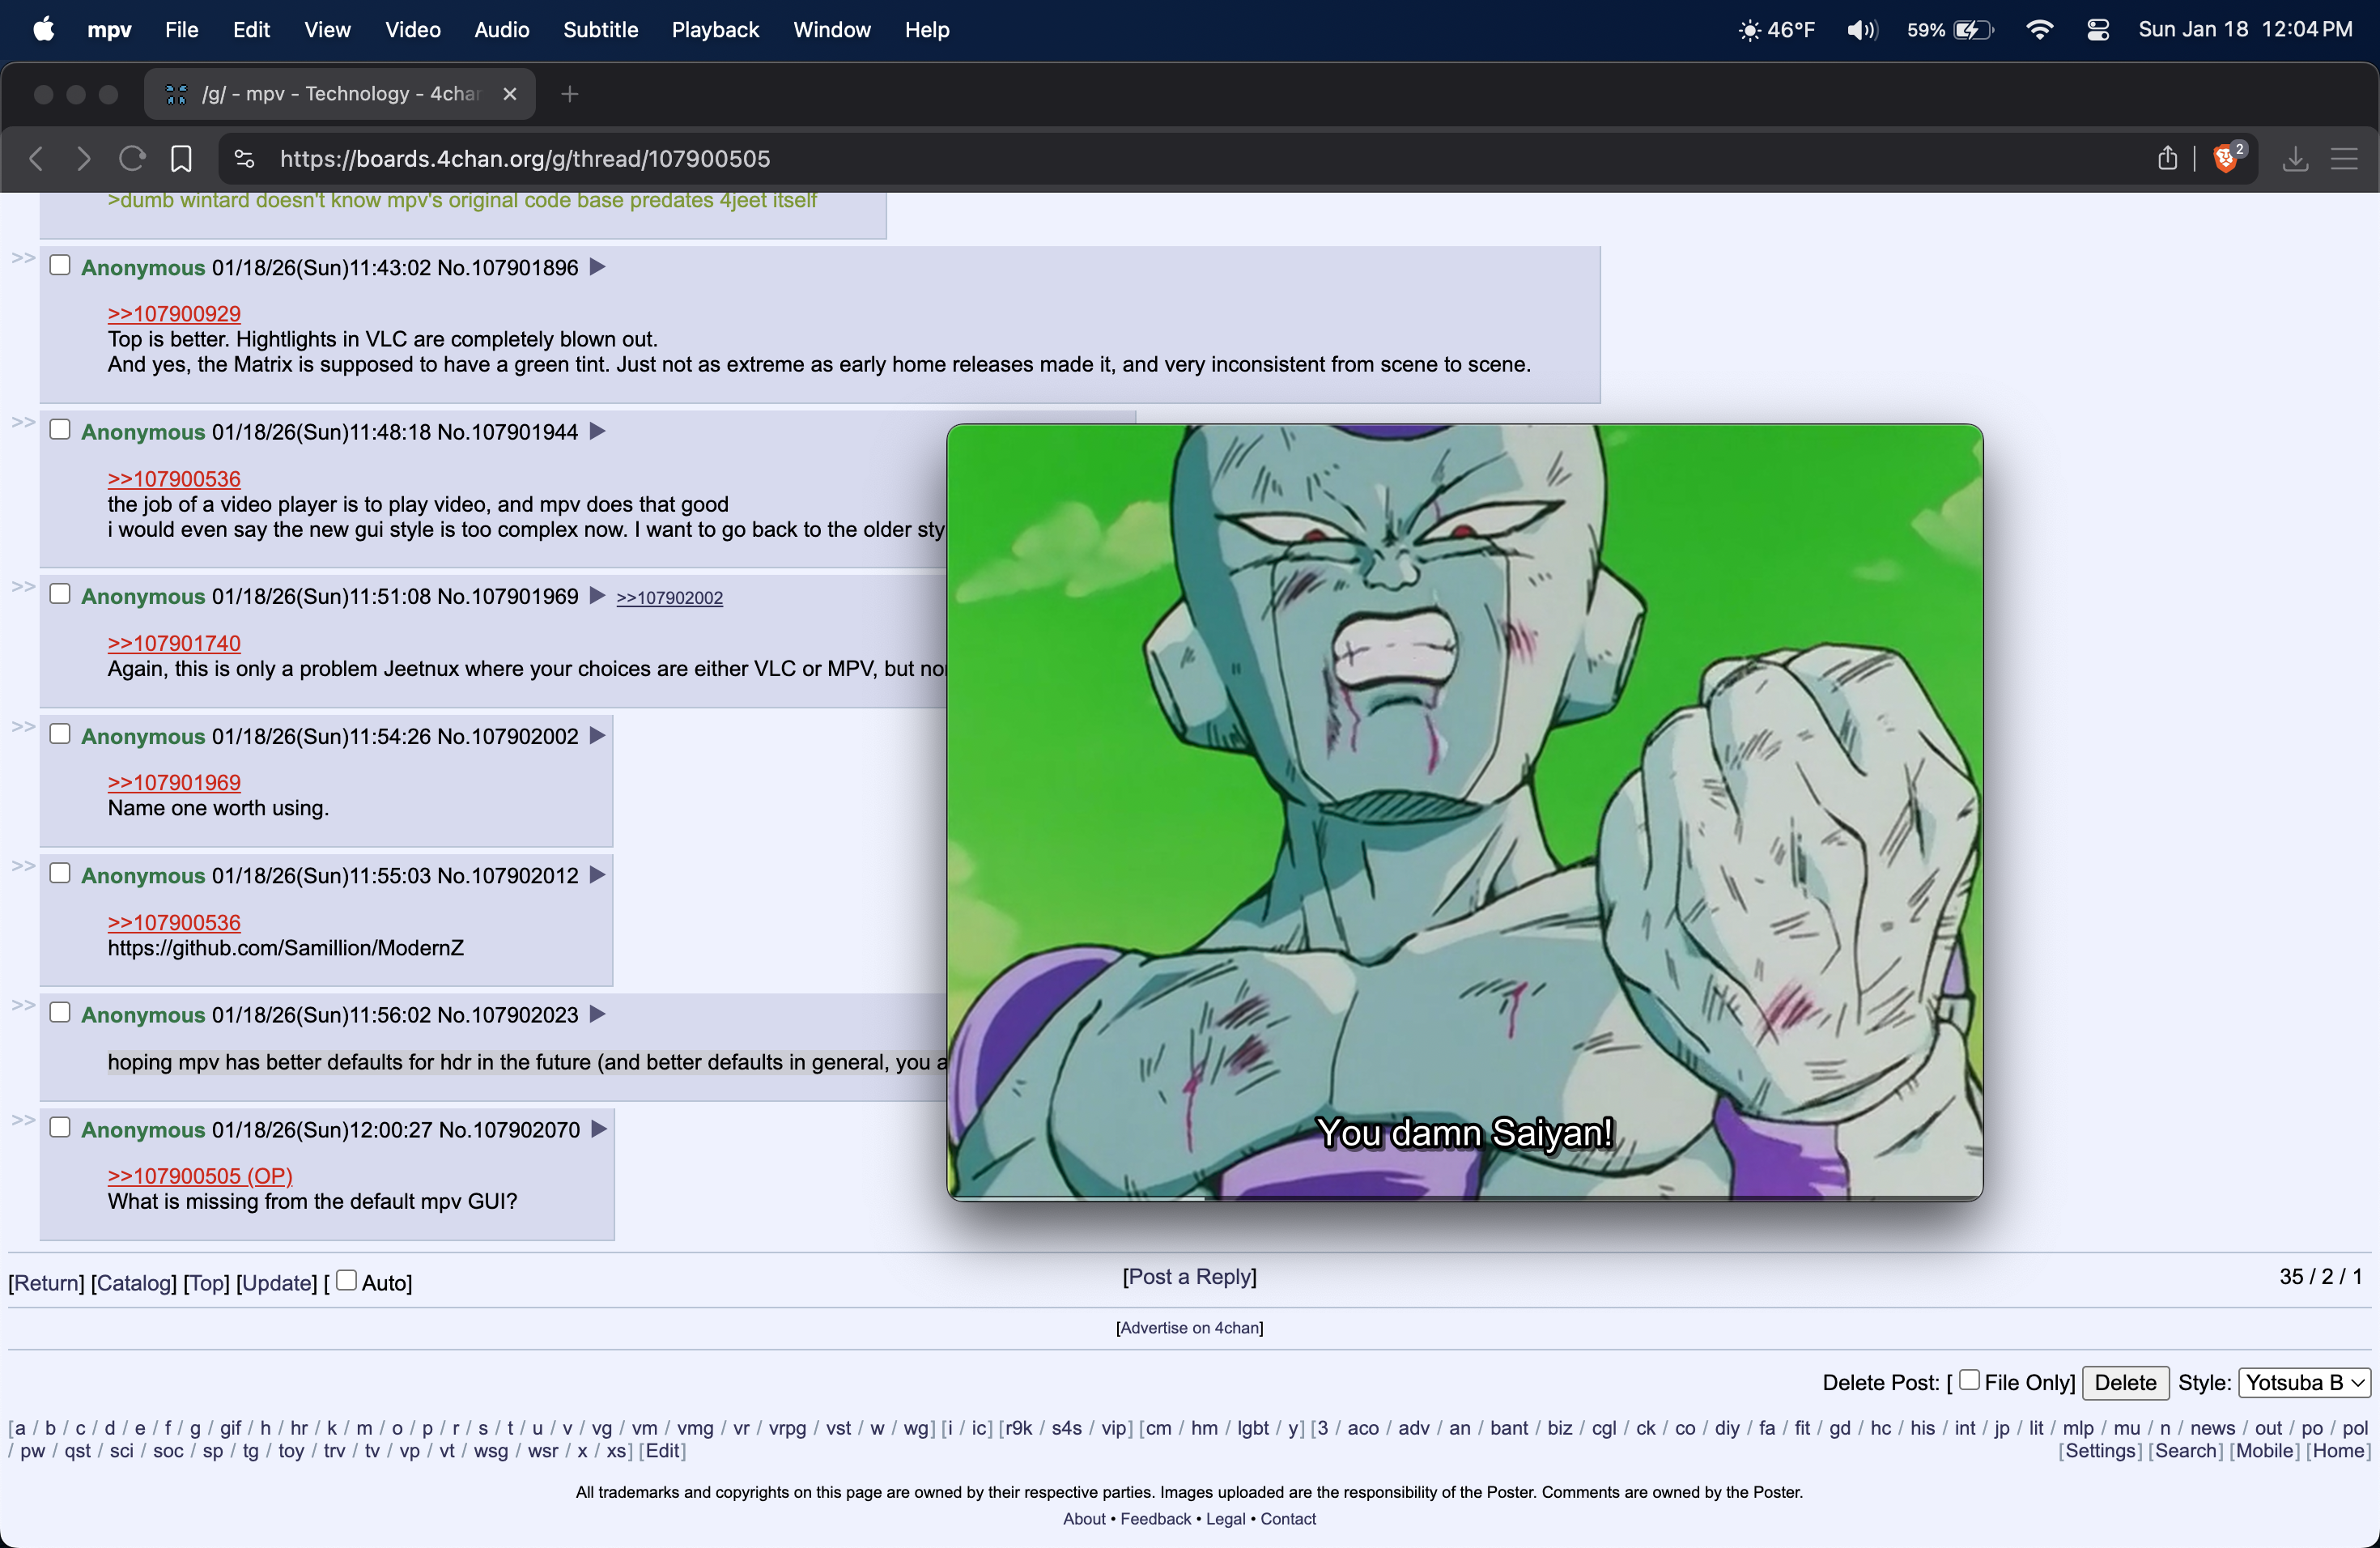Enable the Auto update checkbox

346,1280
